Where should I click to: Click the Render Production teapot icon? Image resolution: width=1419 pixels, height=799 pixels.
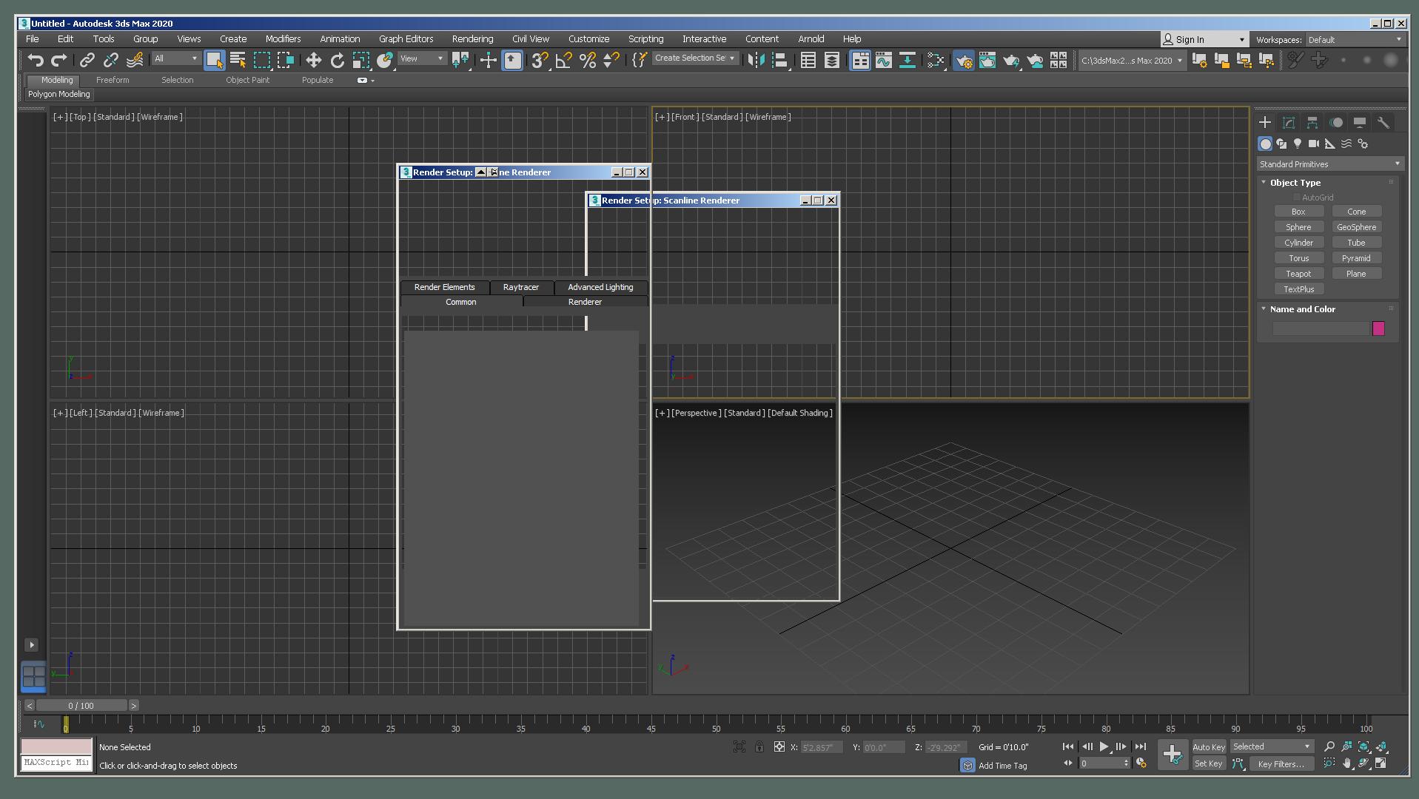(x=1010, y=61)
